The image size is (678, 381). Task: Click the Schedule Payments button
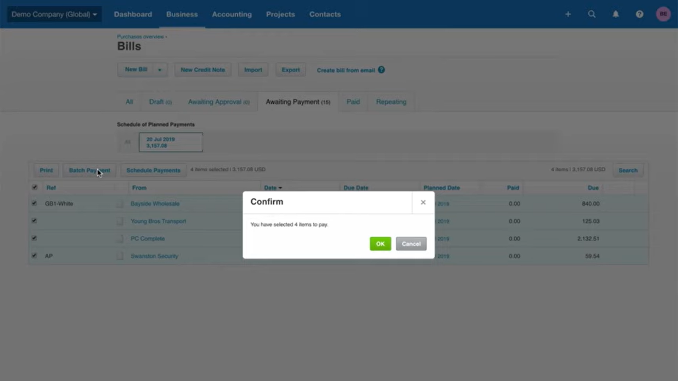pos(153,170)
